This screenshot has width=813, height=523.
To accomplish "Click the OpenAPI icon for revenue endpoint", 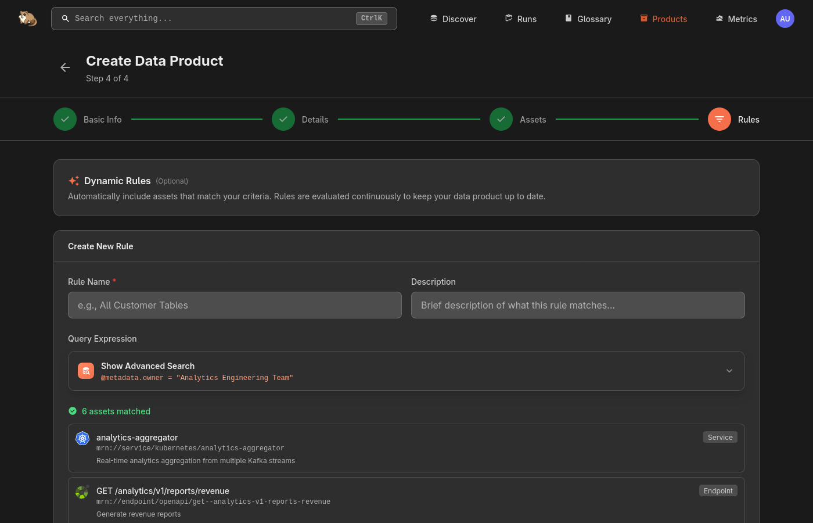I will pyautogui.click(x=82, y=492).
